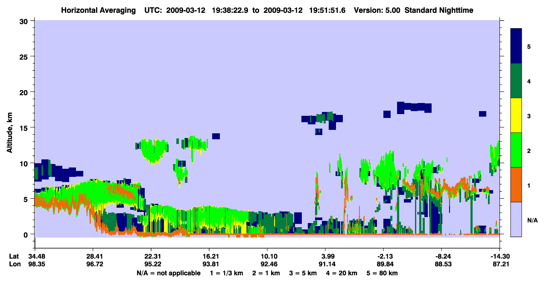This screenshot has width=555, height=285.
Task: Click the altitude tick label '20'
Action: pos(24,92)
